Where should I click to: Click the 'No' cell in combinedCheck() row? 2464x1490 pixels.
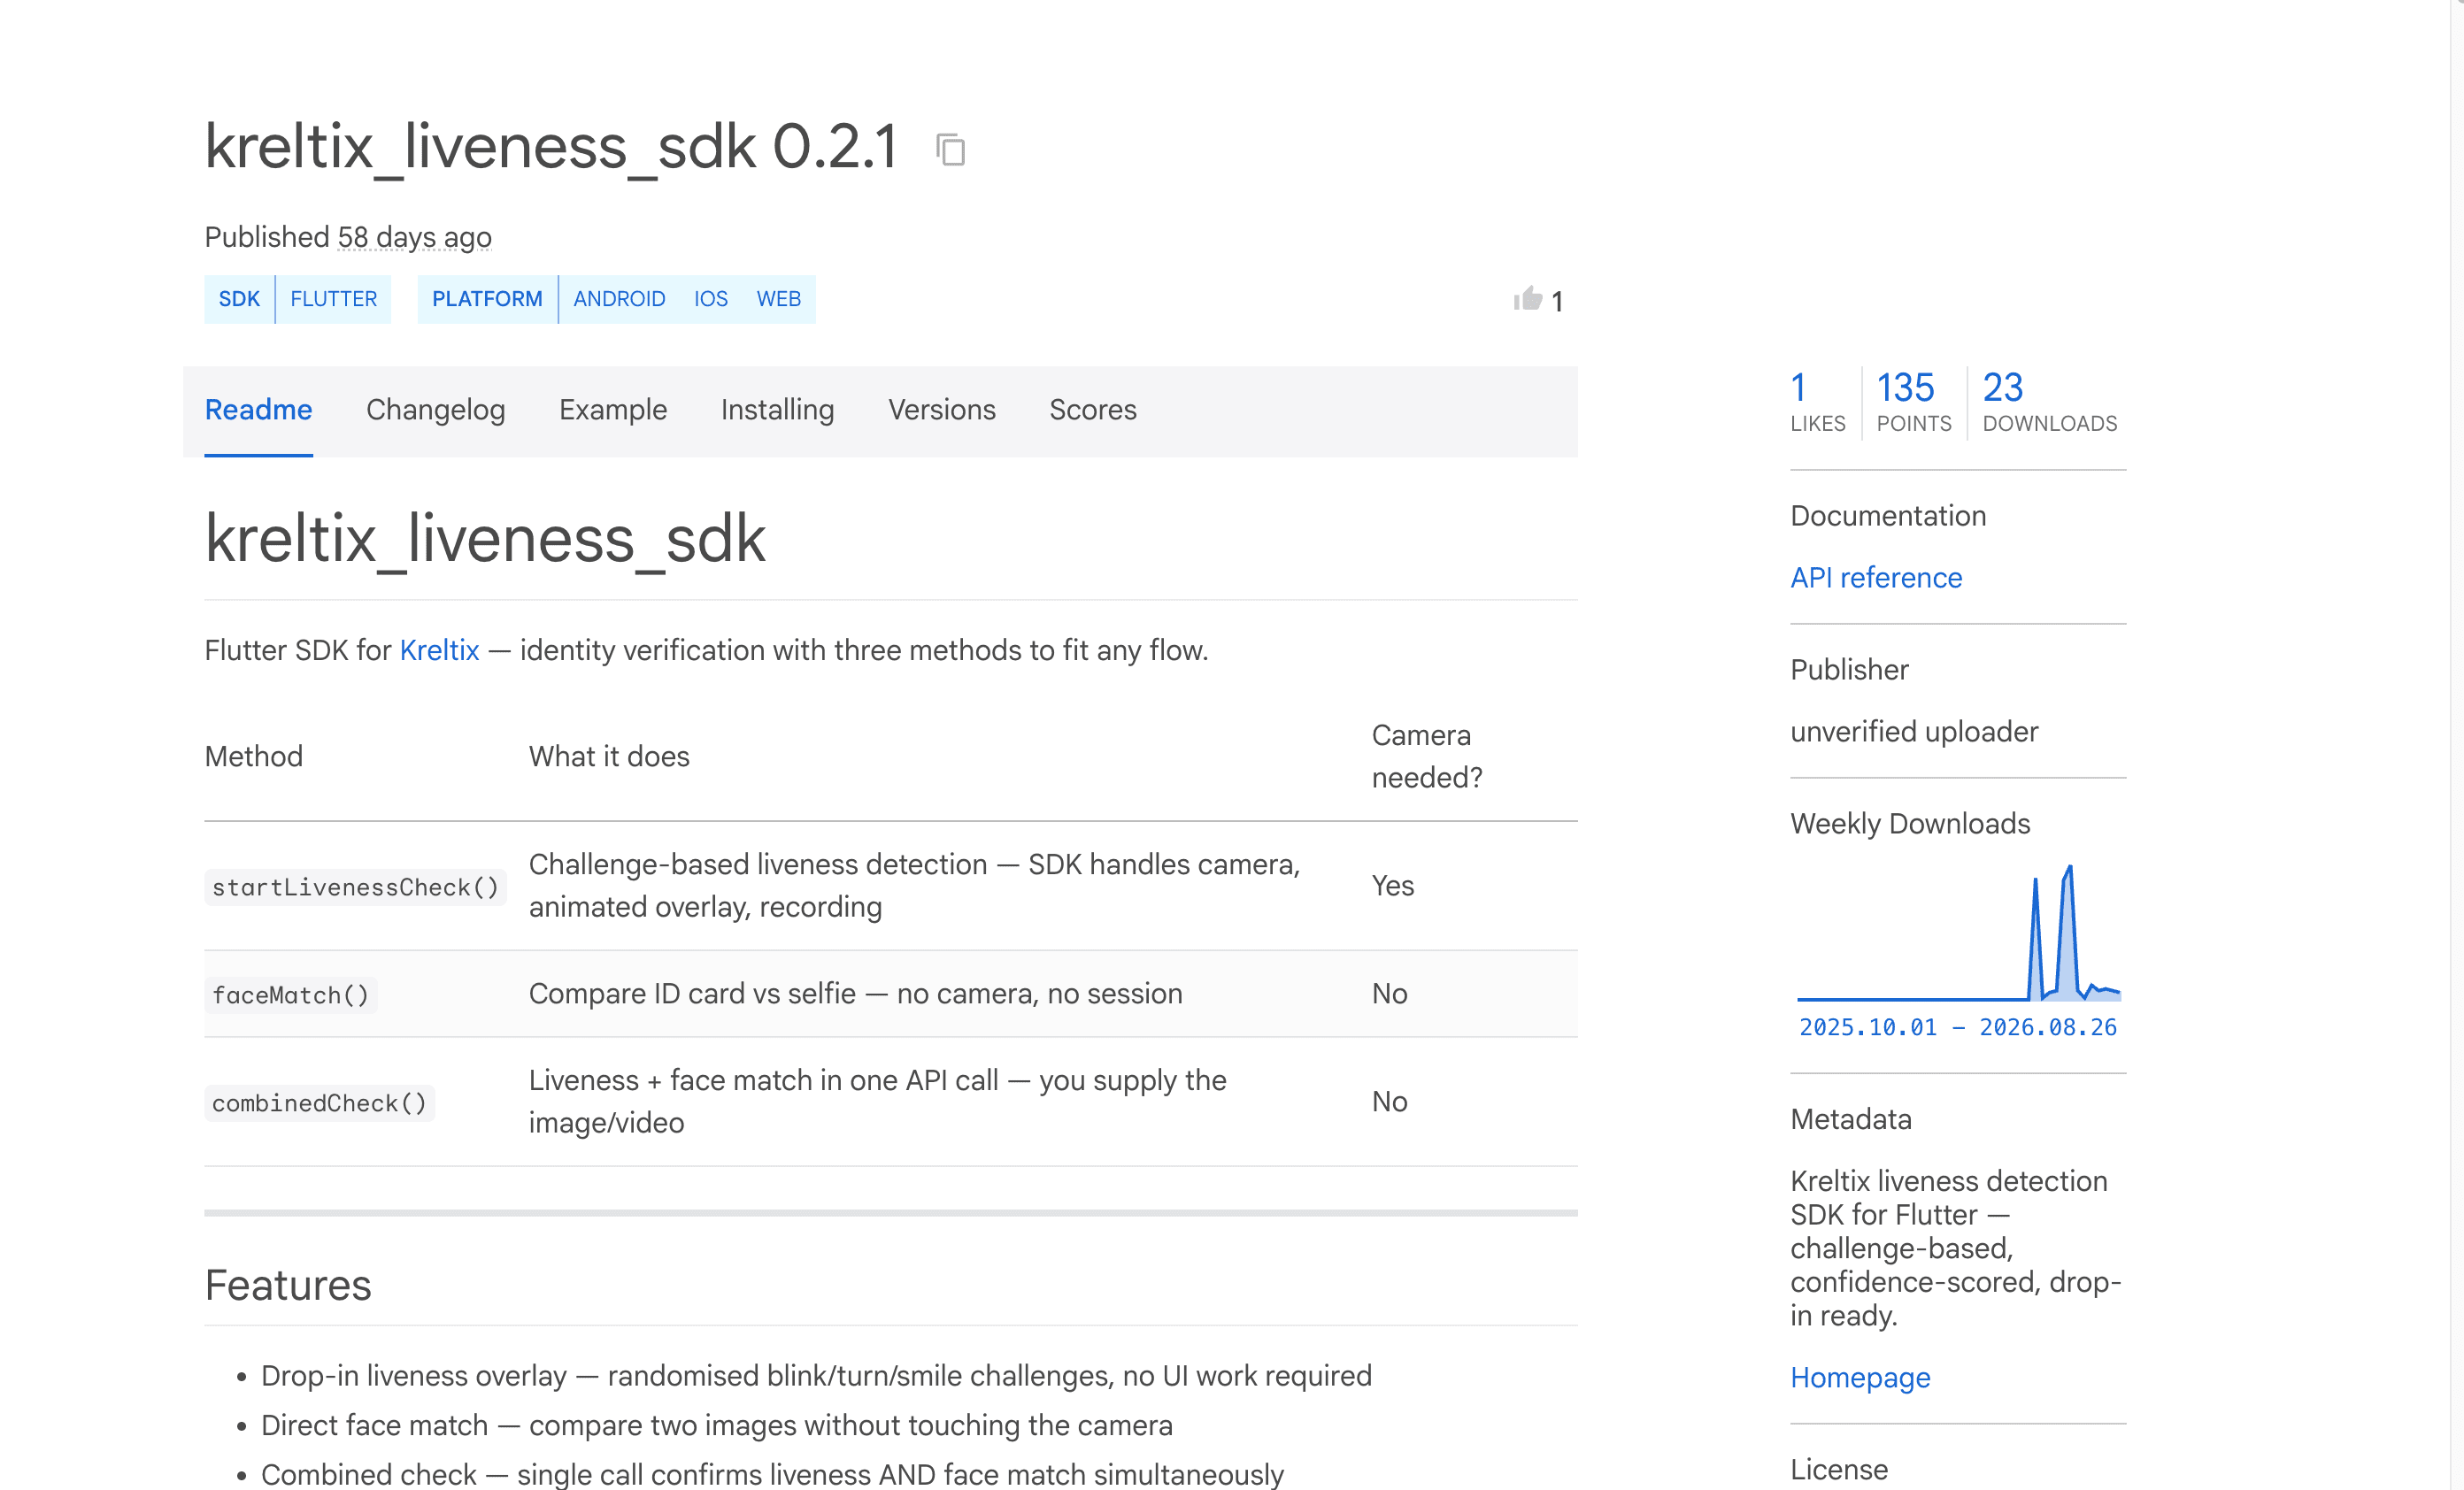coord(1390,1102)
